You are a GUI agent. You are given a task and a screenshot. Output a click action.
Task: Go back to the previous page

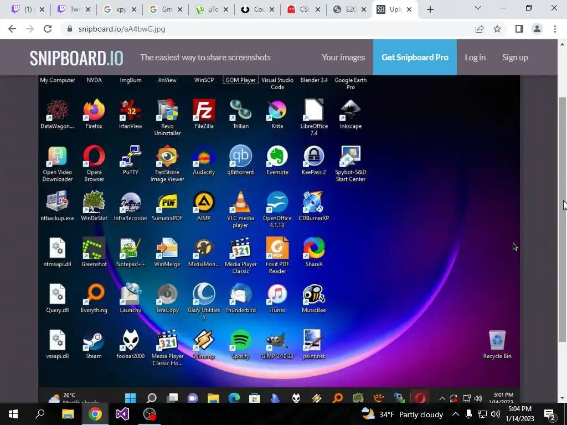click(12, 29)
